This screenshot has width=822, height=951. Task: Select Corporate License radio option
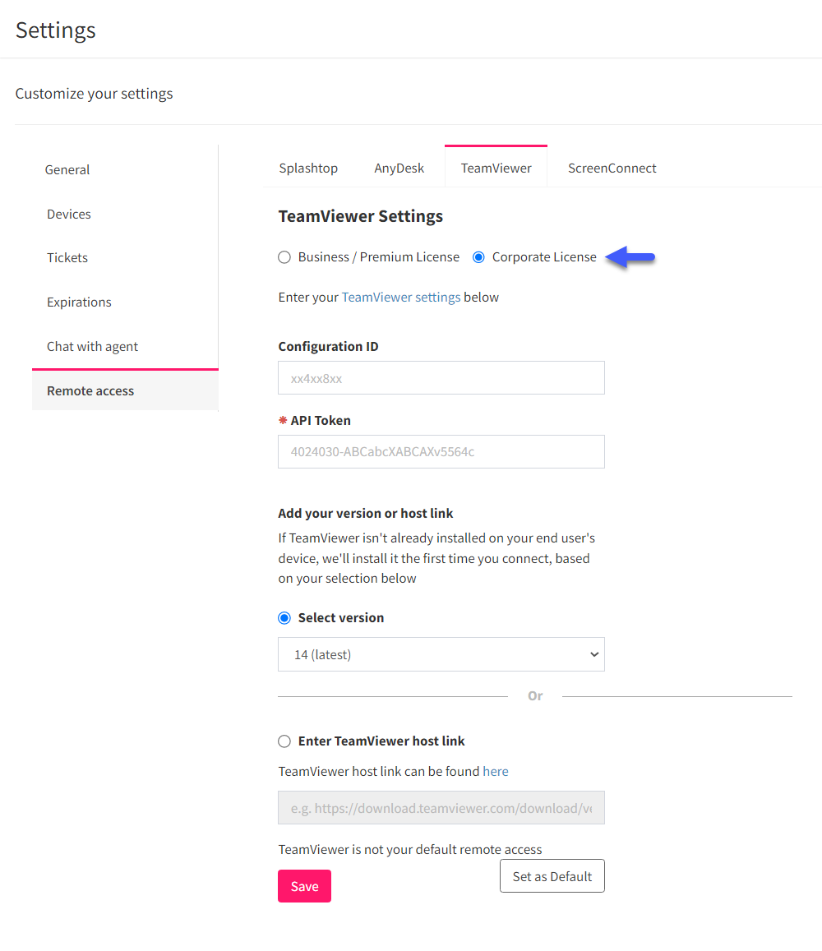(478, 257)
